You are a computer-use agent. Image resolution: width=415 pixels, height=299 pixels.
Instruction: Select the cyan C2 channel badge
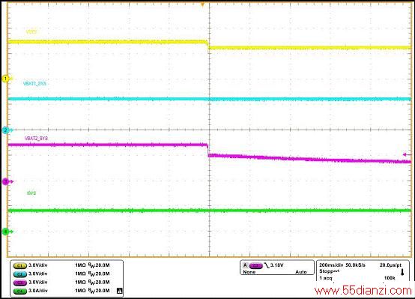click(19, 274)
